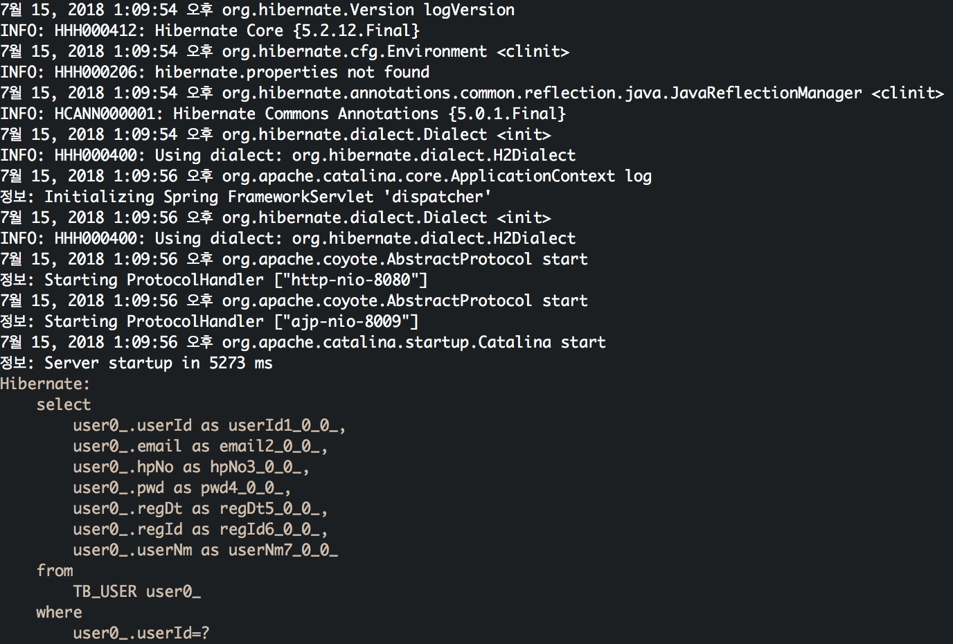Place cursor on the "select" SQL keyword
953x644 pixels.
point(64,405)
